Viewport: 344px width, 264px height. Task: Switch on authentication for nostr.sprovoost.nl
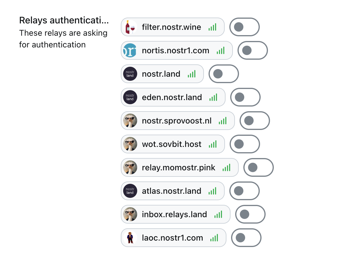point(254,121)
